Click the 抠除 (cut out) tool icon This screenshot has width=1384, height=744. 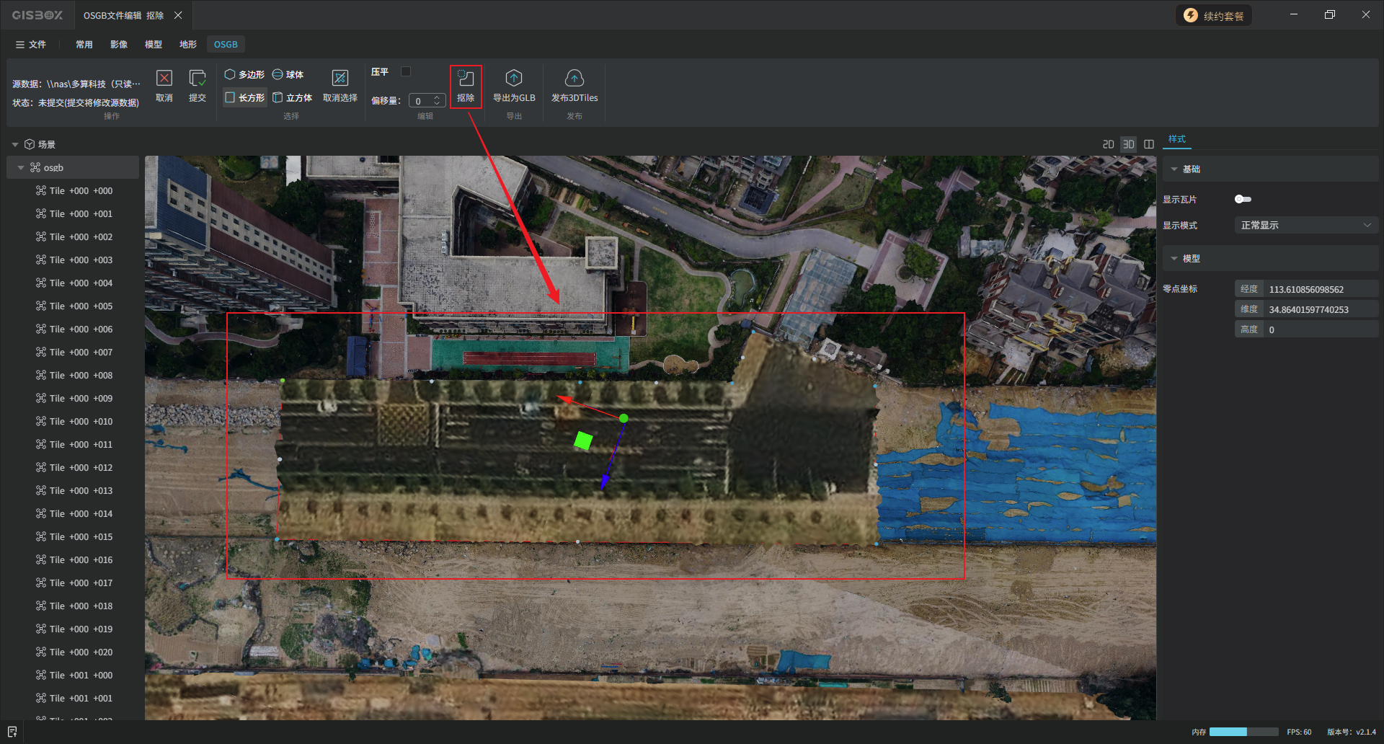(466, 79)
